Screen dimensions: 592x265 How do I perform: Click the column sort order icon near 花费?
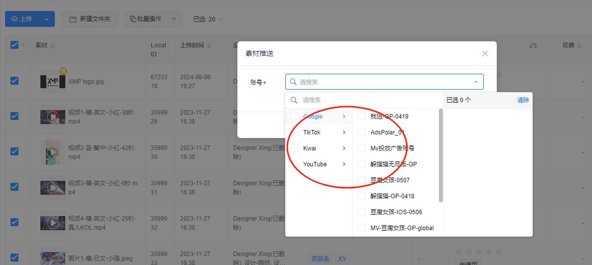533,46
